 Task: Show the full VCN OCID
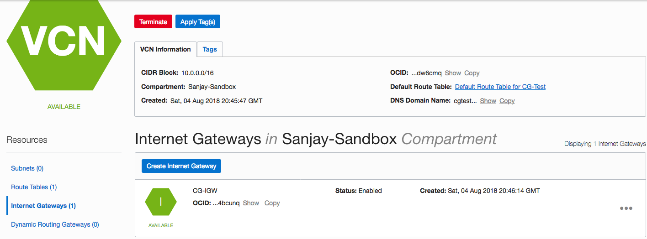coord(453,73)
